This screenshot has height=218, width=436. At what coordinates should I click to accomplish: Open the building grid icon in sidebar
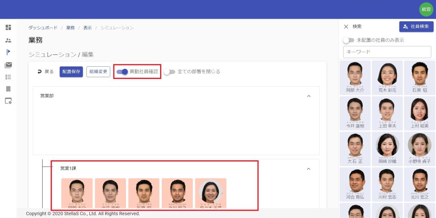(x=8, y=89)
